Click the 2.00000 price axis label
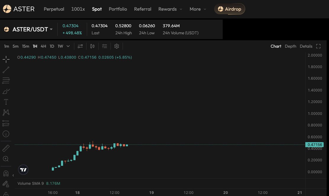329x196 pixels. pyautogui.click(x=315, y=55)
